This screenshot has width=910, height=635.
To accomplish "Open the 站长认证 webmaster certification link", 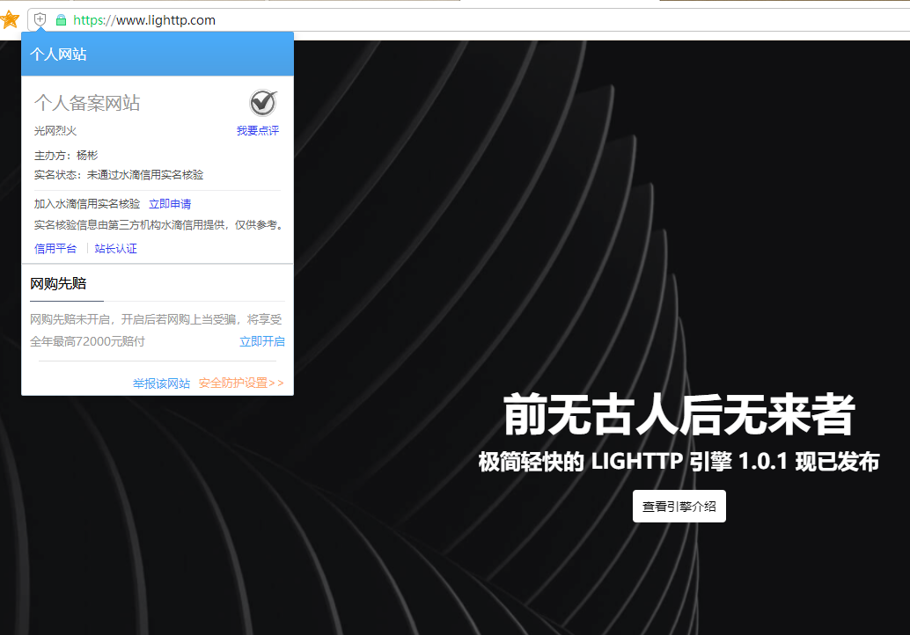I will pos(115,248).
